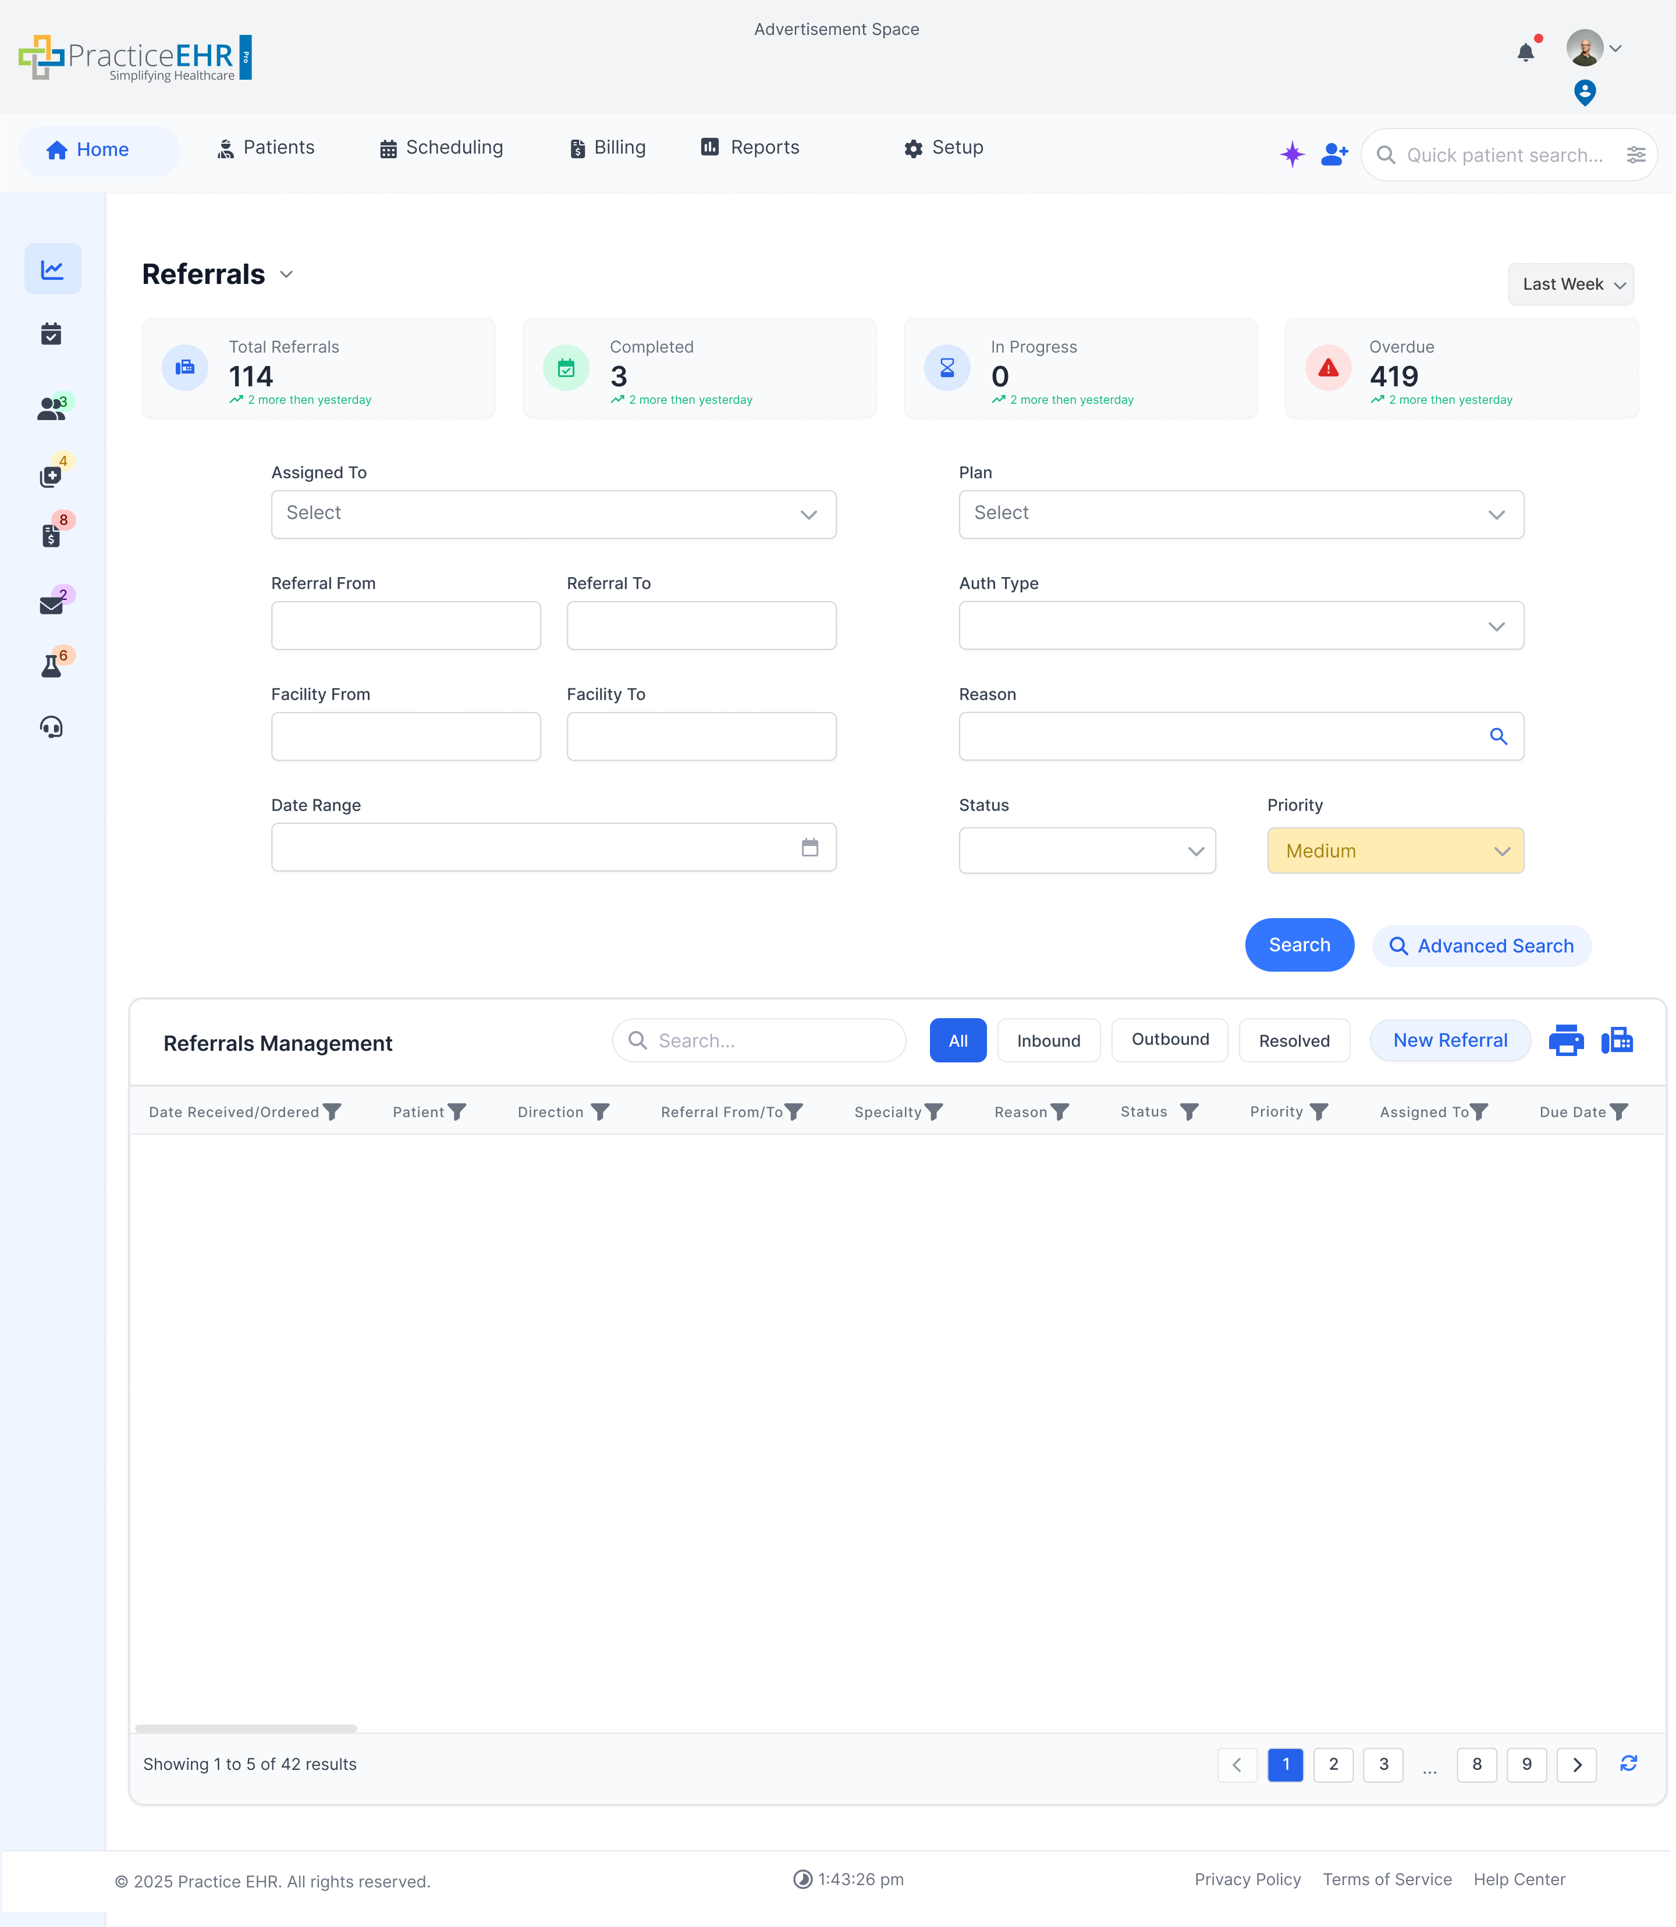Open search filter settings beside quick patient search

(1636, 154)
